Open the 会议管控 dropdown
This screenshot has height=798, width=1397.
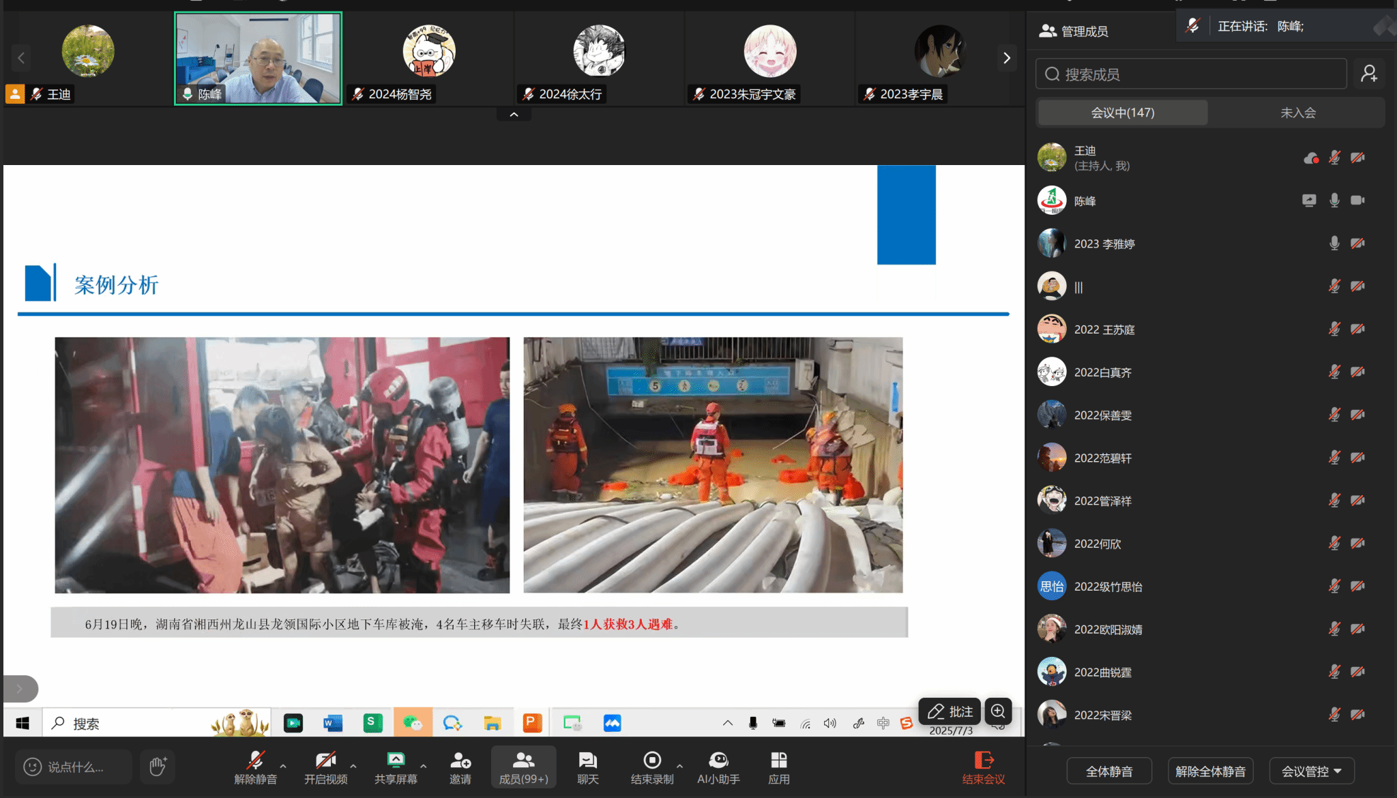[1311, 771]
